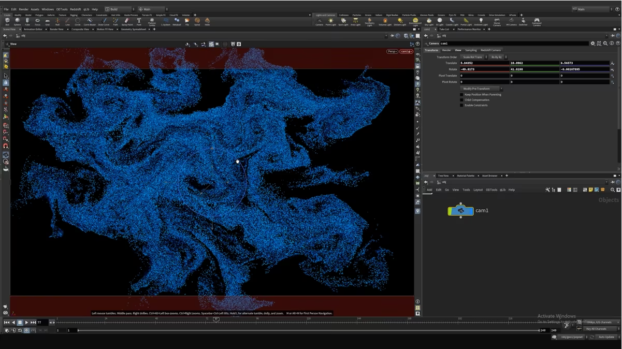This screenshot has height=349, width=622.
Task: Open the Scale Rot Trans order dropdown
Action: point(473,57)
